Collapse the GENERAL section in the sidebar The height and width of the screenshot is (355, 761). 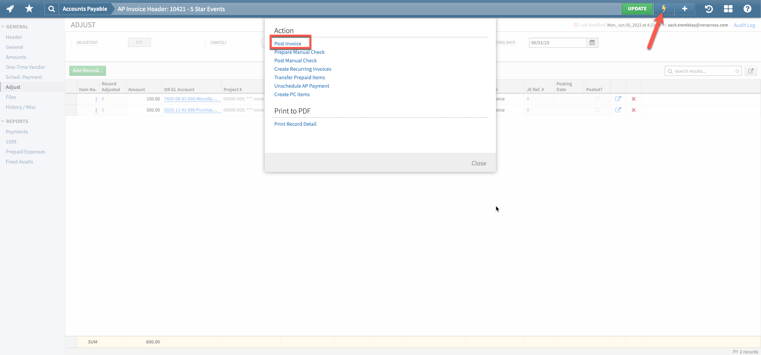click(3, 27)
